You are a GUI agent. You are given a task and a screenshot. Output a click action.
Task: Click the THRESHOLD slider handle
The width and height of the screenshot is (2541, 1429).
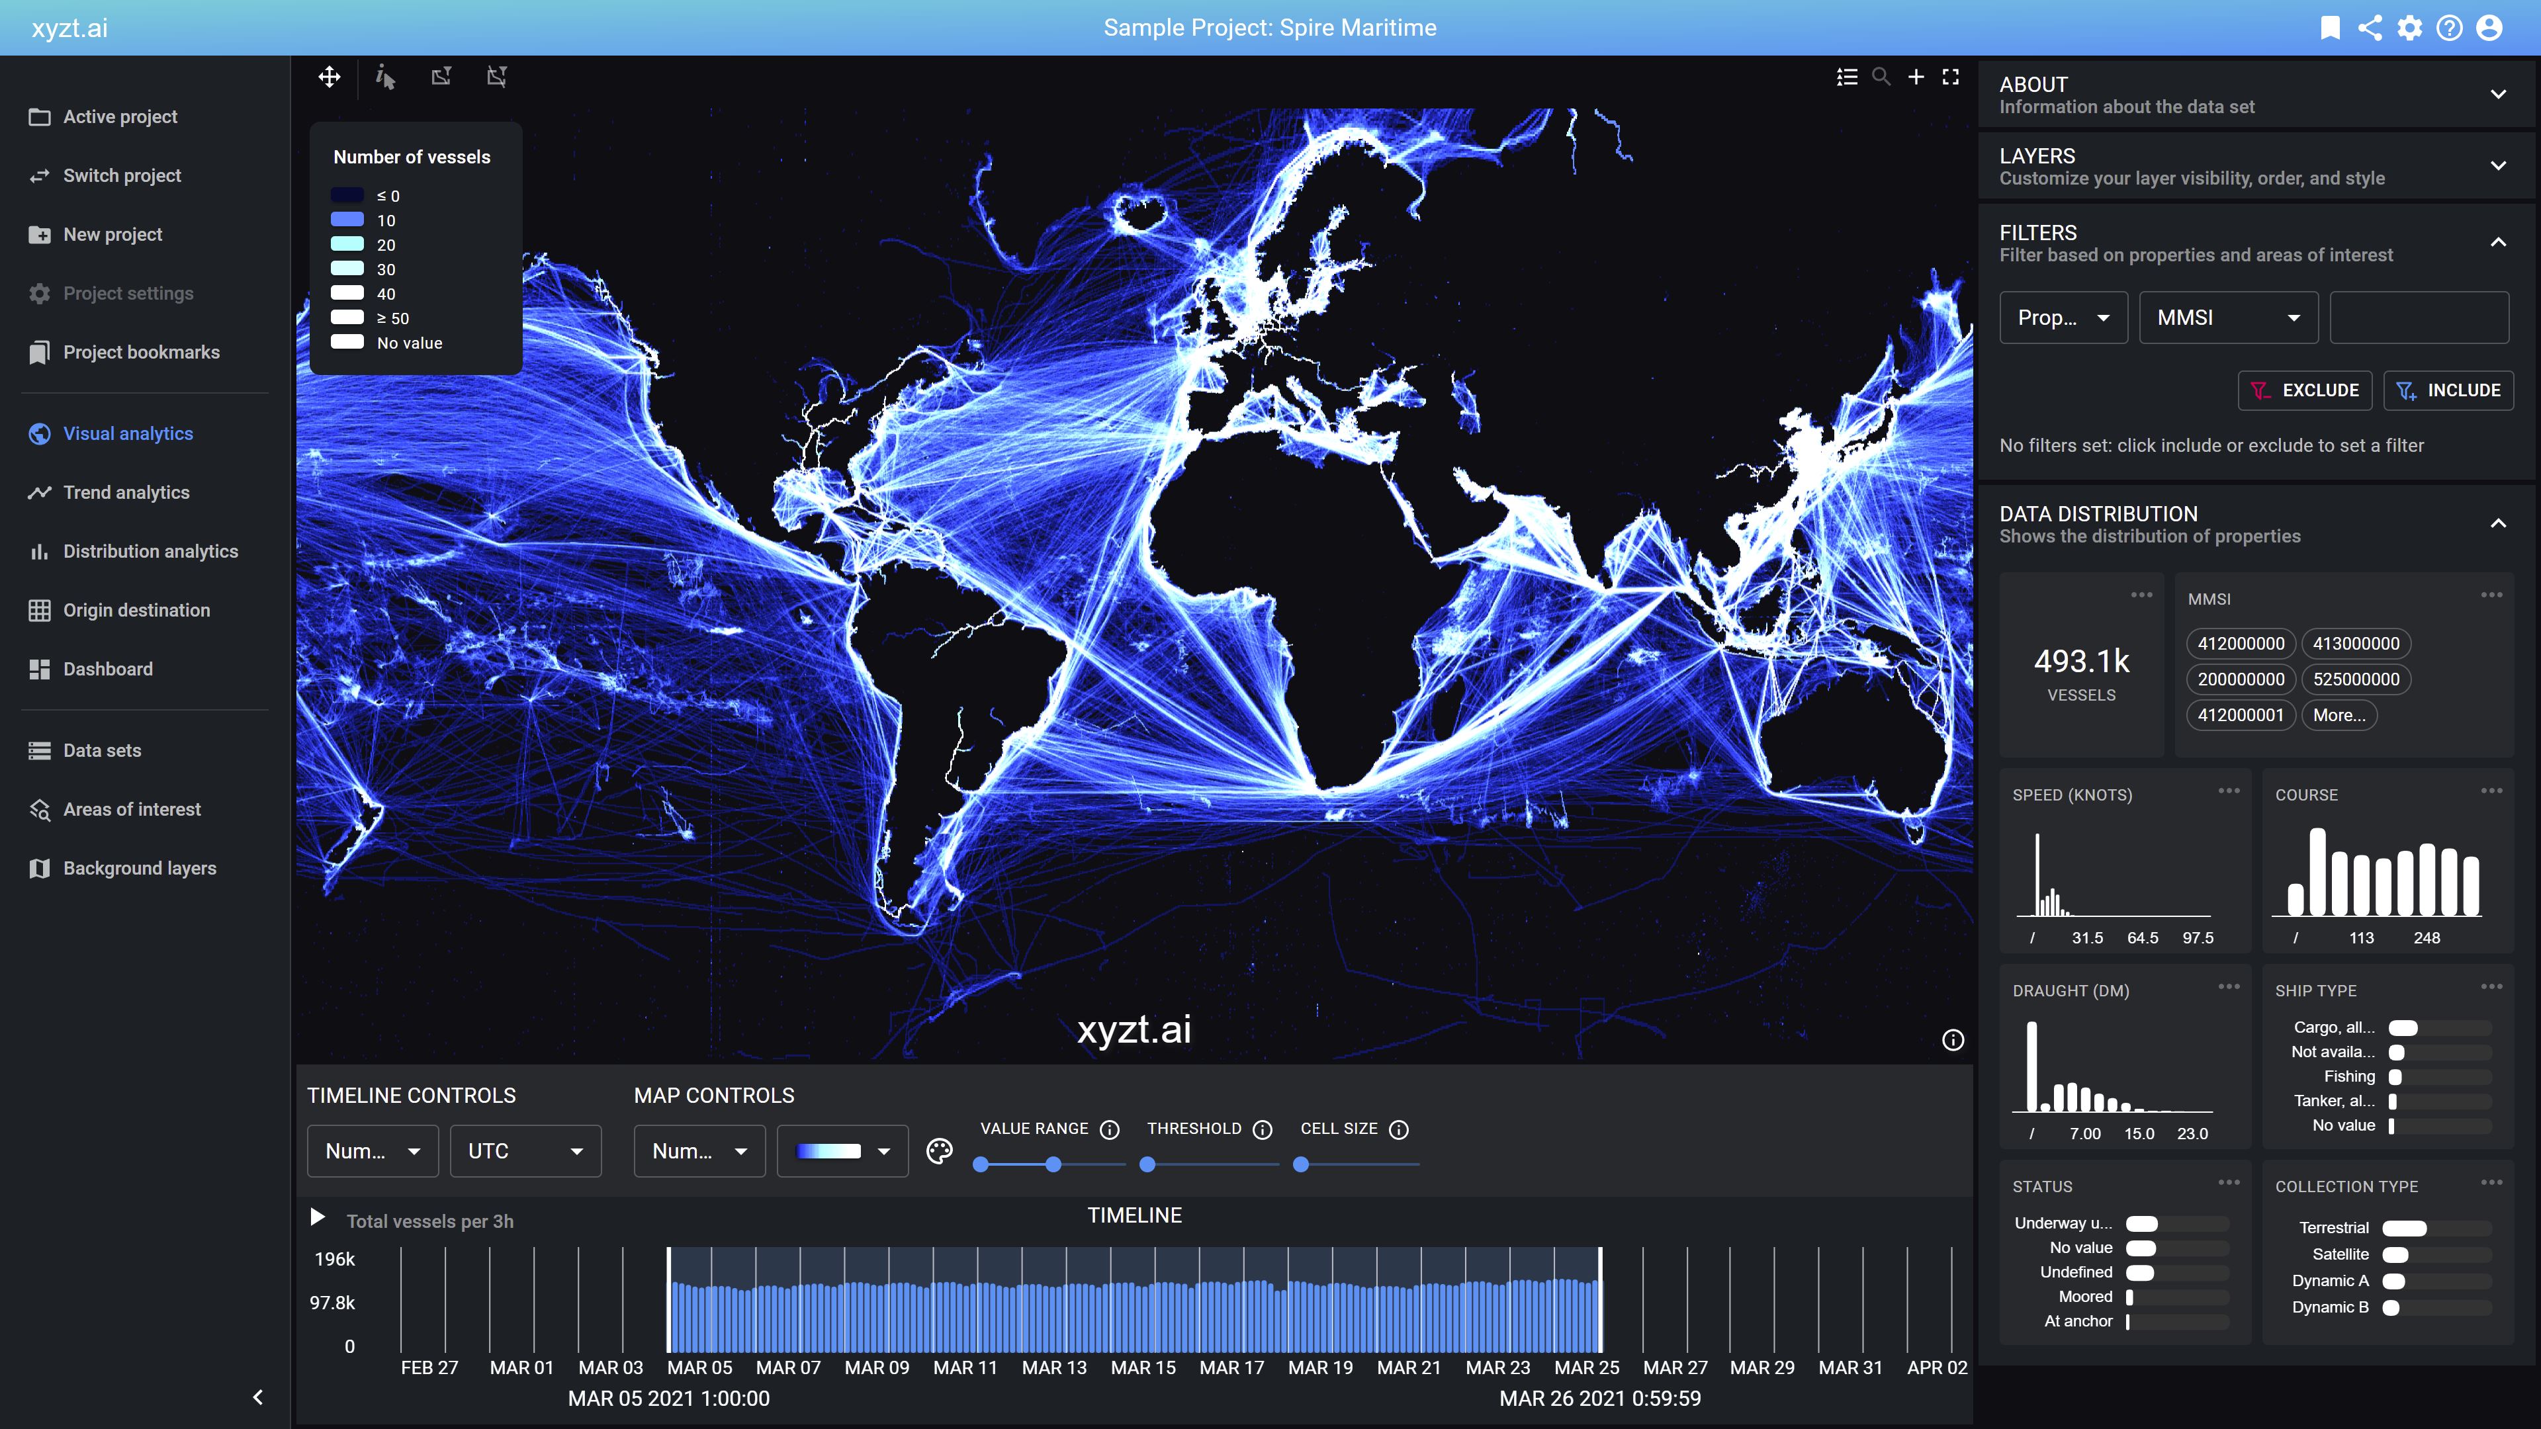[x=1147, y=1164]
